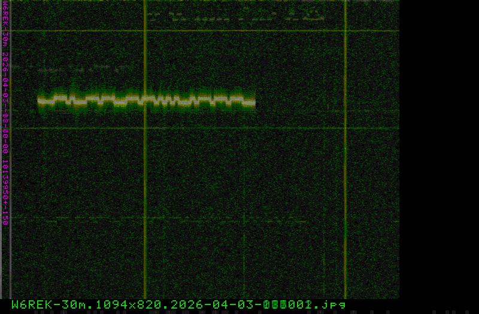Viewport: 479px width, 314px height.
Task: Click the W6REK-30m .jpg filename caption
Action: click(x=178, y=304)
